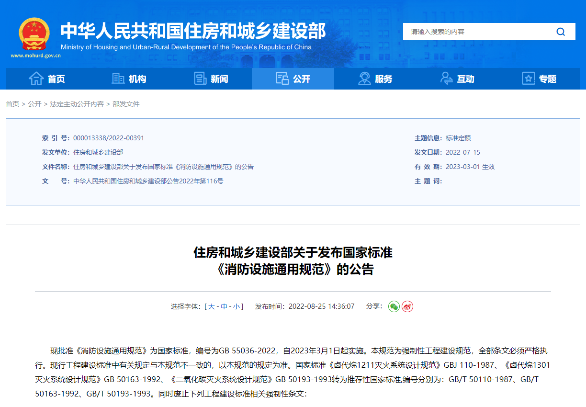Viewport: 586px width, 407px height.
Task: Set font size to large (大)
Action: 211,306
